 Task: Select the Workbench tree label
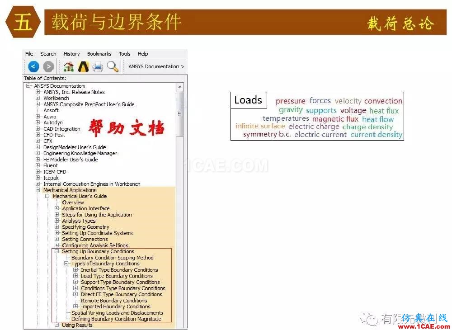pos(56,98)
